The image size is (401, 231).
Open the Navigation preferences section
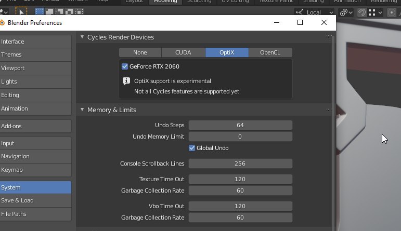coord(35,156)
